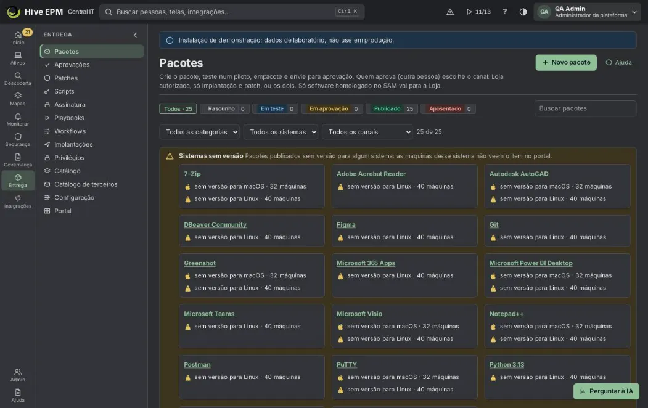
Task: Filter packages by Publicado status
Action: (392, 108)
